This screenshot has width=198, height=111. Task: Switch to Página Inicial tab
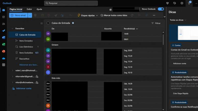pos(16,9)
